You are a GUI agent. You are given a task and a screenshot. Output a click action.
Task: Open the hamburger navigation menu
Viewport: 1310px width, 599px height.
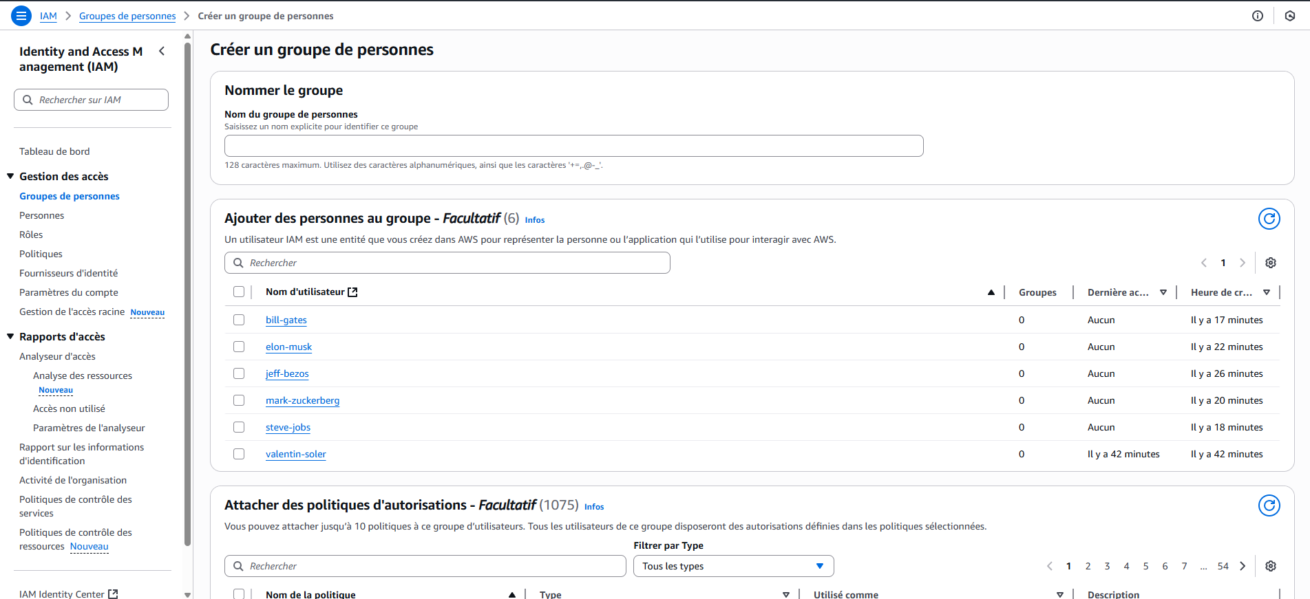click(21, 15)
